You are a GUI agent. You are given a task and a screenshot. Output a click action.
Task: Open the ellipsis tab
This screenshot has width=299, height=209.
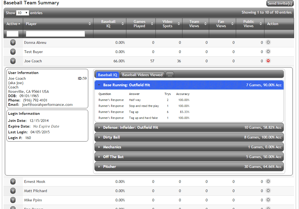(170, 75)
